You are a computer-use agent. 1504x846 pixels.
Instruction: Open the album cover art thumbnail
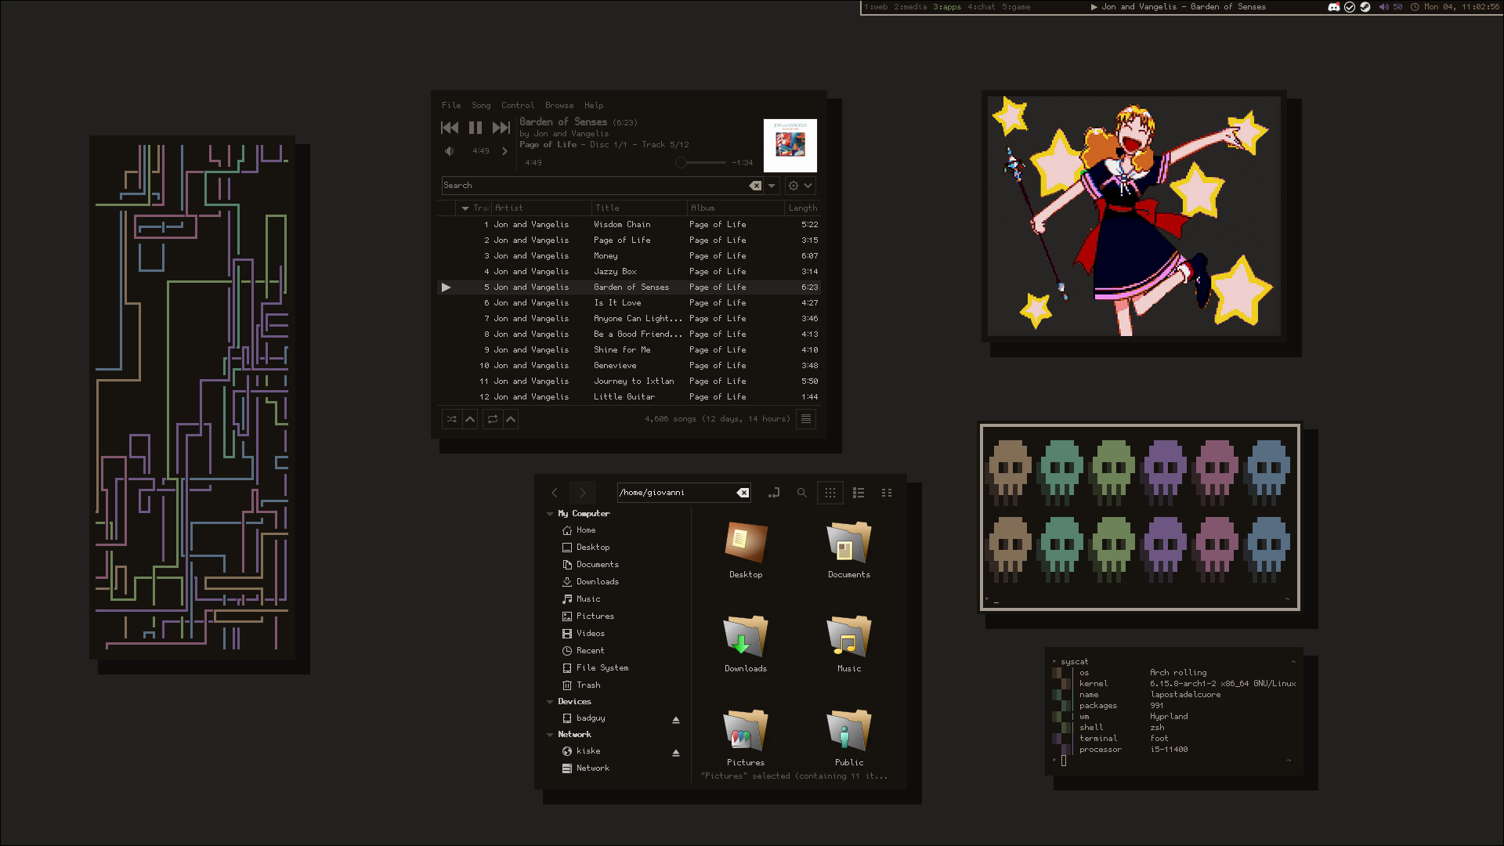tap(790, 146)
